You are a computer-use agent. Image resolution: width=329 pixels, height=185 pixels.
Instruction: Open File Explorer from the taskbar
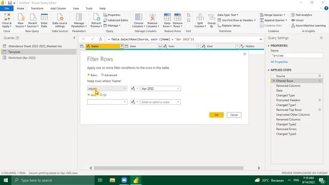pos(113,180)
